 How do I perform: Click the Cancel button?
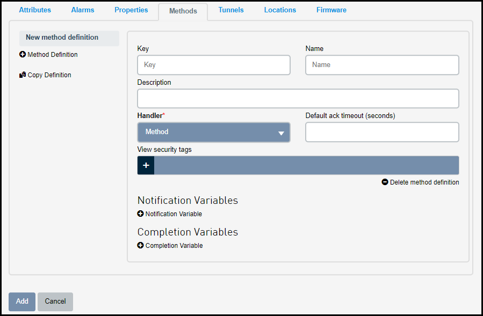(55, 302)
